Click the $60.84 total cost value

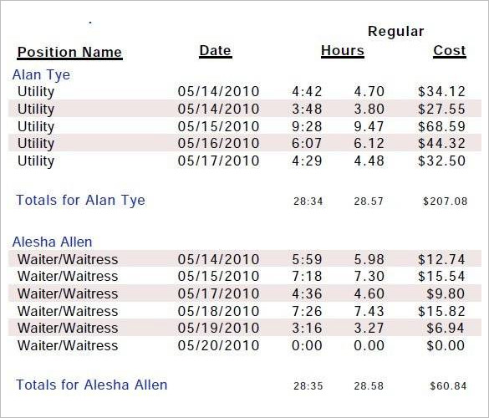[x=448, y=386]
